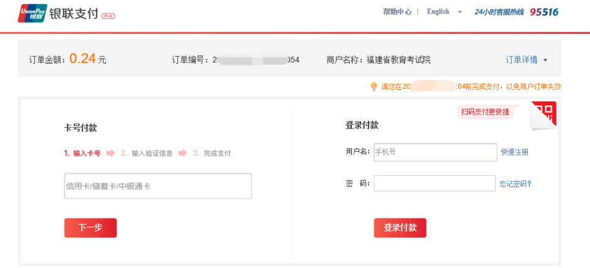The height and width of the screenshot is (268, 590).
Task: Click the 忘记密码? forgot password link
Action: (515, 184)
